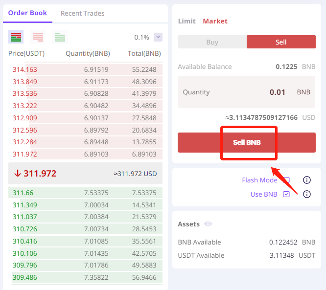Select ask price 312.596
Screen dimensions: 326x290
(25, 130)
